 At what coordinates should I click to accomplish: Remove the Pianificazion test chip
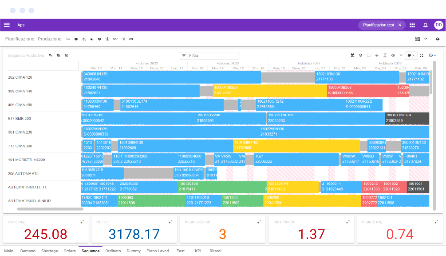tap(399, 25)
